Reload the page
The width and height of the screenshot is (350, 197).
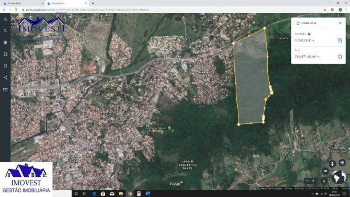click(16, 10)
